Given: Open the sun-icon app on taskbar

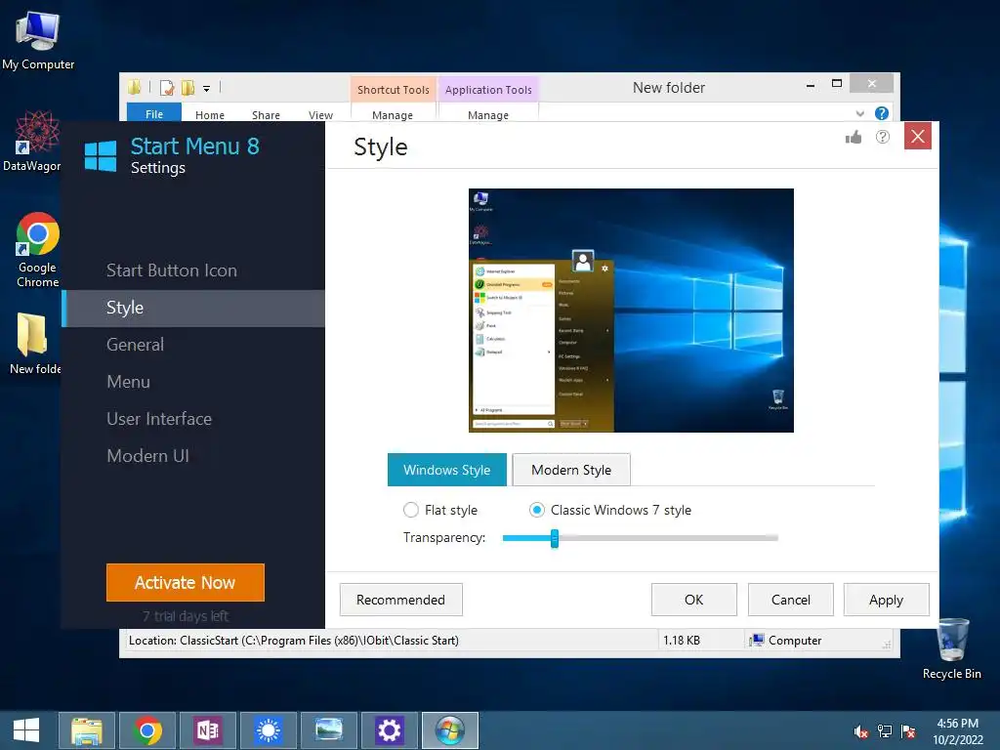Looking at the screenshot, I should [x=269, y=730].
